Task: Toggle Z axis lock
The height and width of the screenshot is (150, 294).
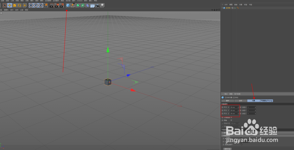Action: pyautogui.click(x=41, y=5)
